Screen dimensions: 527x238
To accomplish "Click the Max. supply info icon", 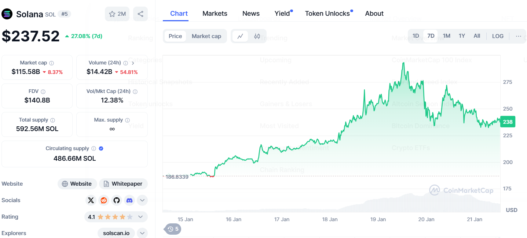I will click(x=127, y=120).
